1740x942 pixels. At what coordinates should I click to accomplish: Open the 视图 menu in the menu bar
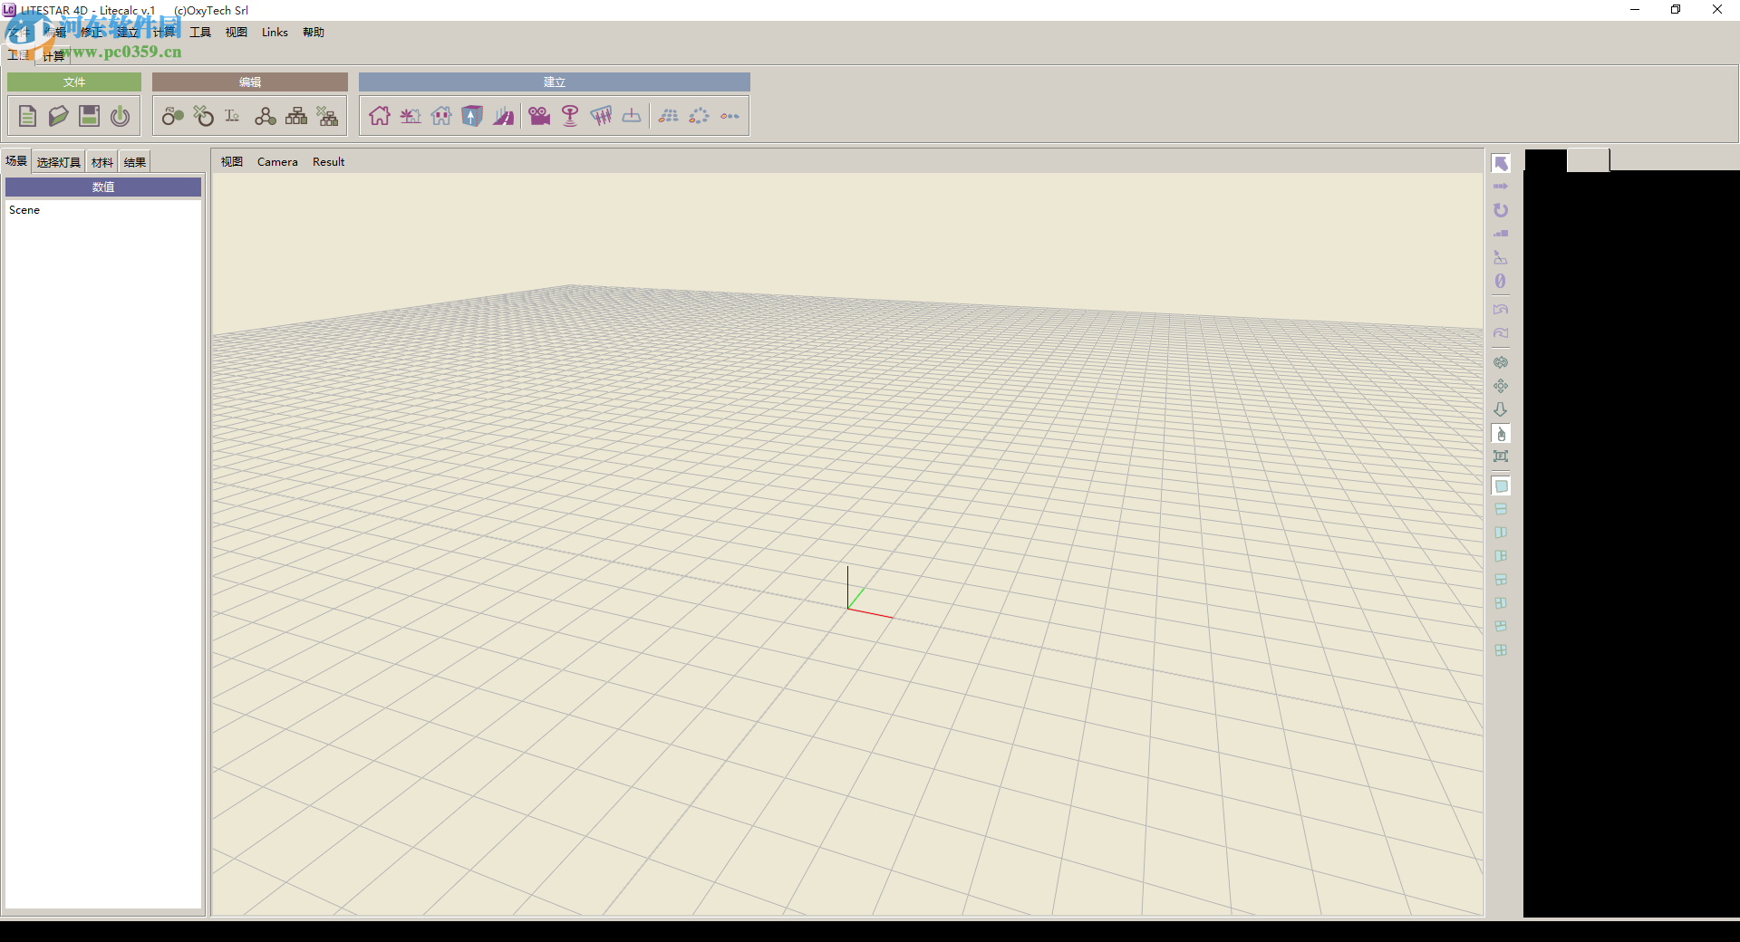pos(235,32)
